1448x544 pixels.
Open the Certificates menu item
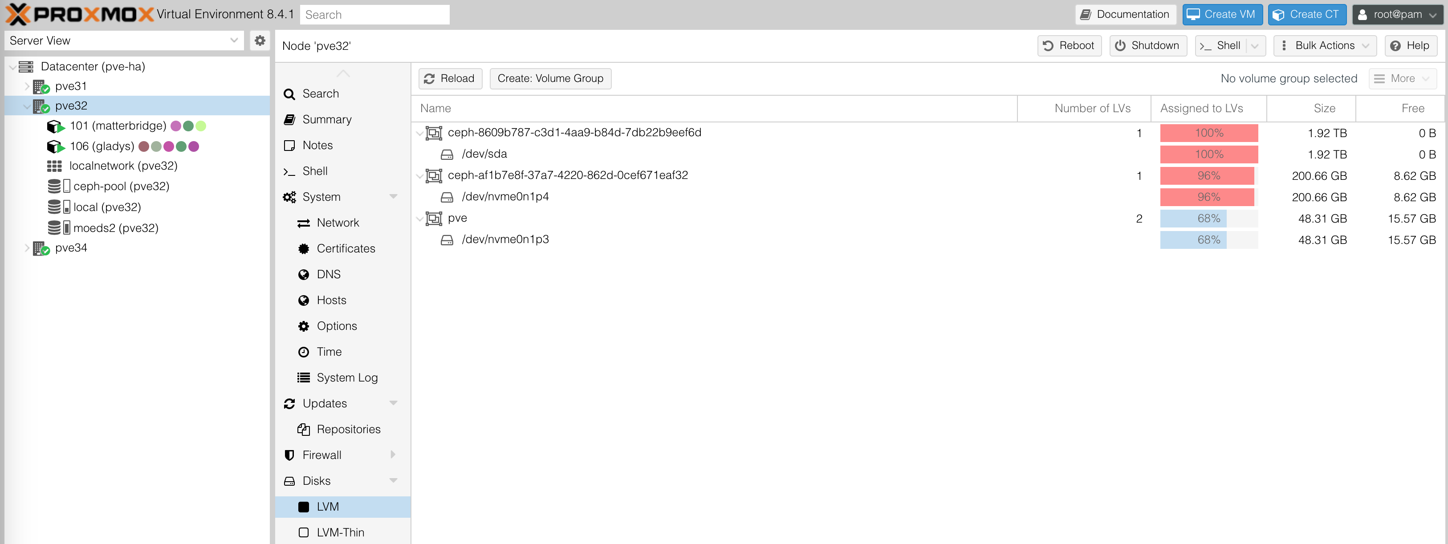[343, 249]
